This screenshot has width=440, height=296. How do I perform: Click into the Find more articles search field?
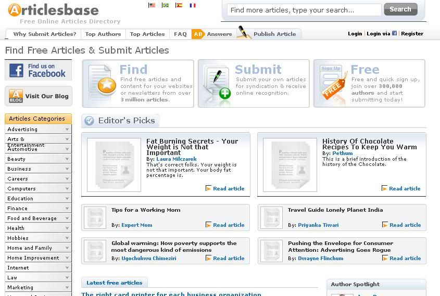[304, 10]
